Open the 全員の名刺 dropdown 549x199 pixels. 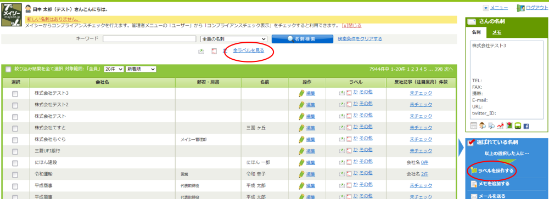coord(233,39)
